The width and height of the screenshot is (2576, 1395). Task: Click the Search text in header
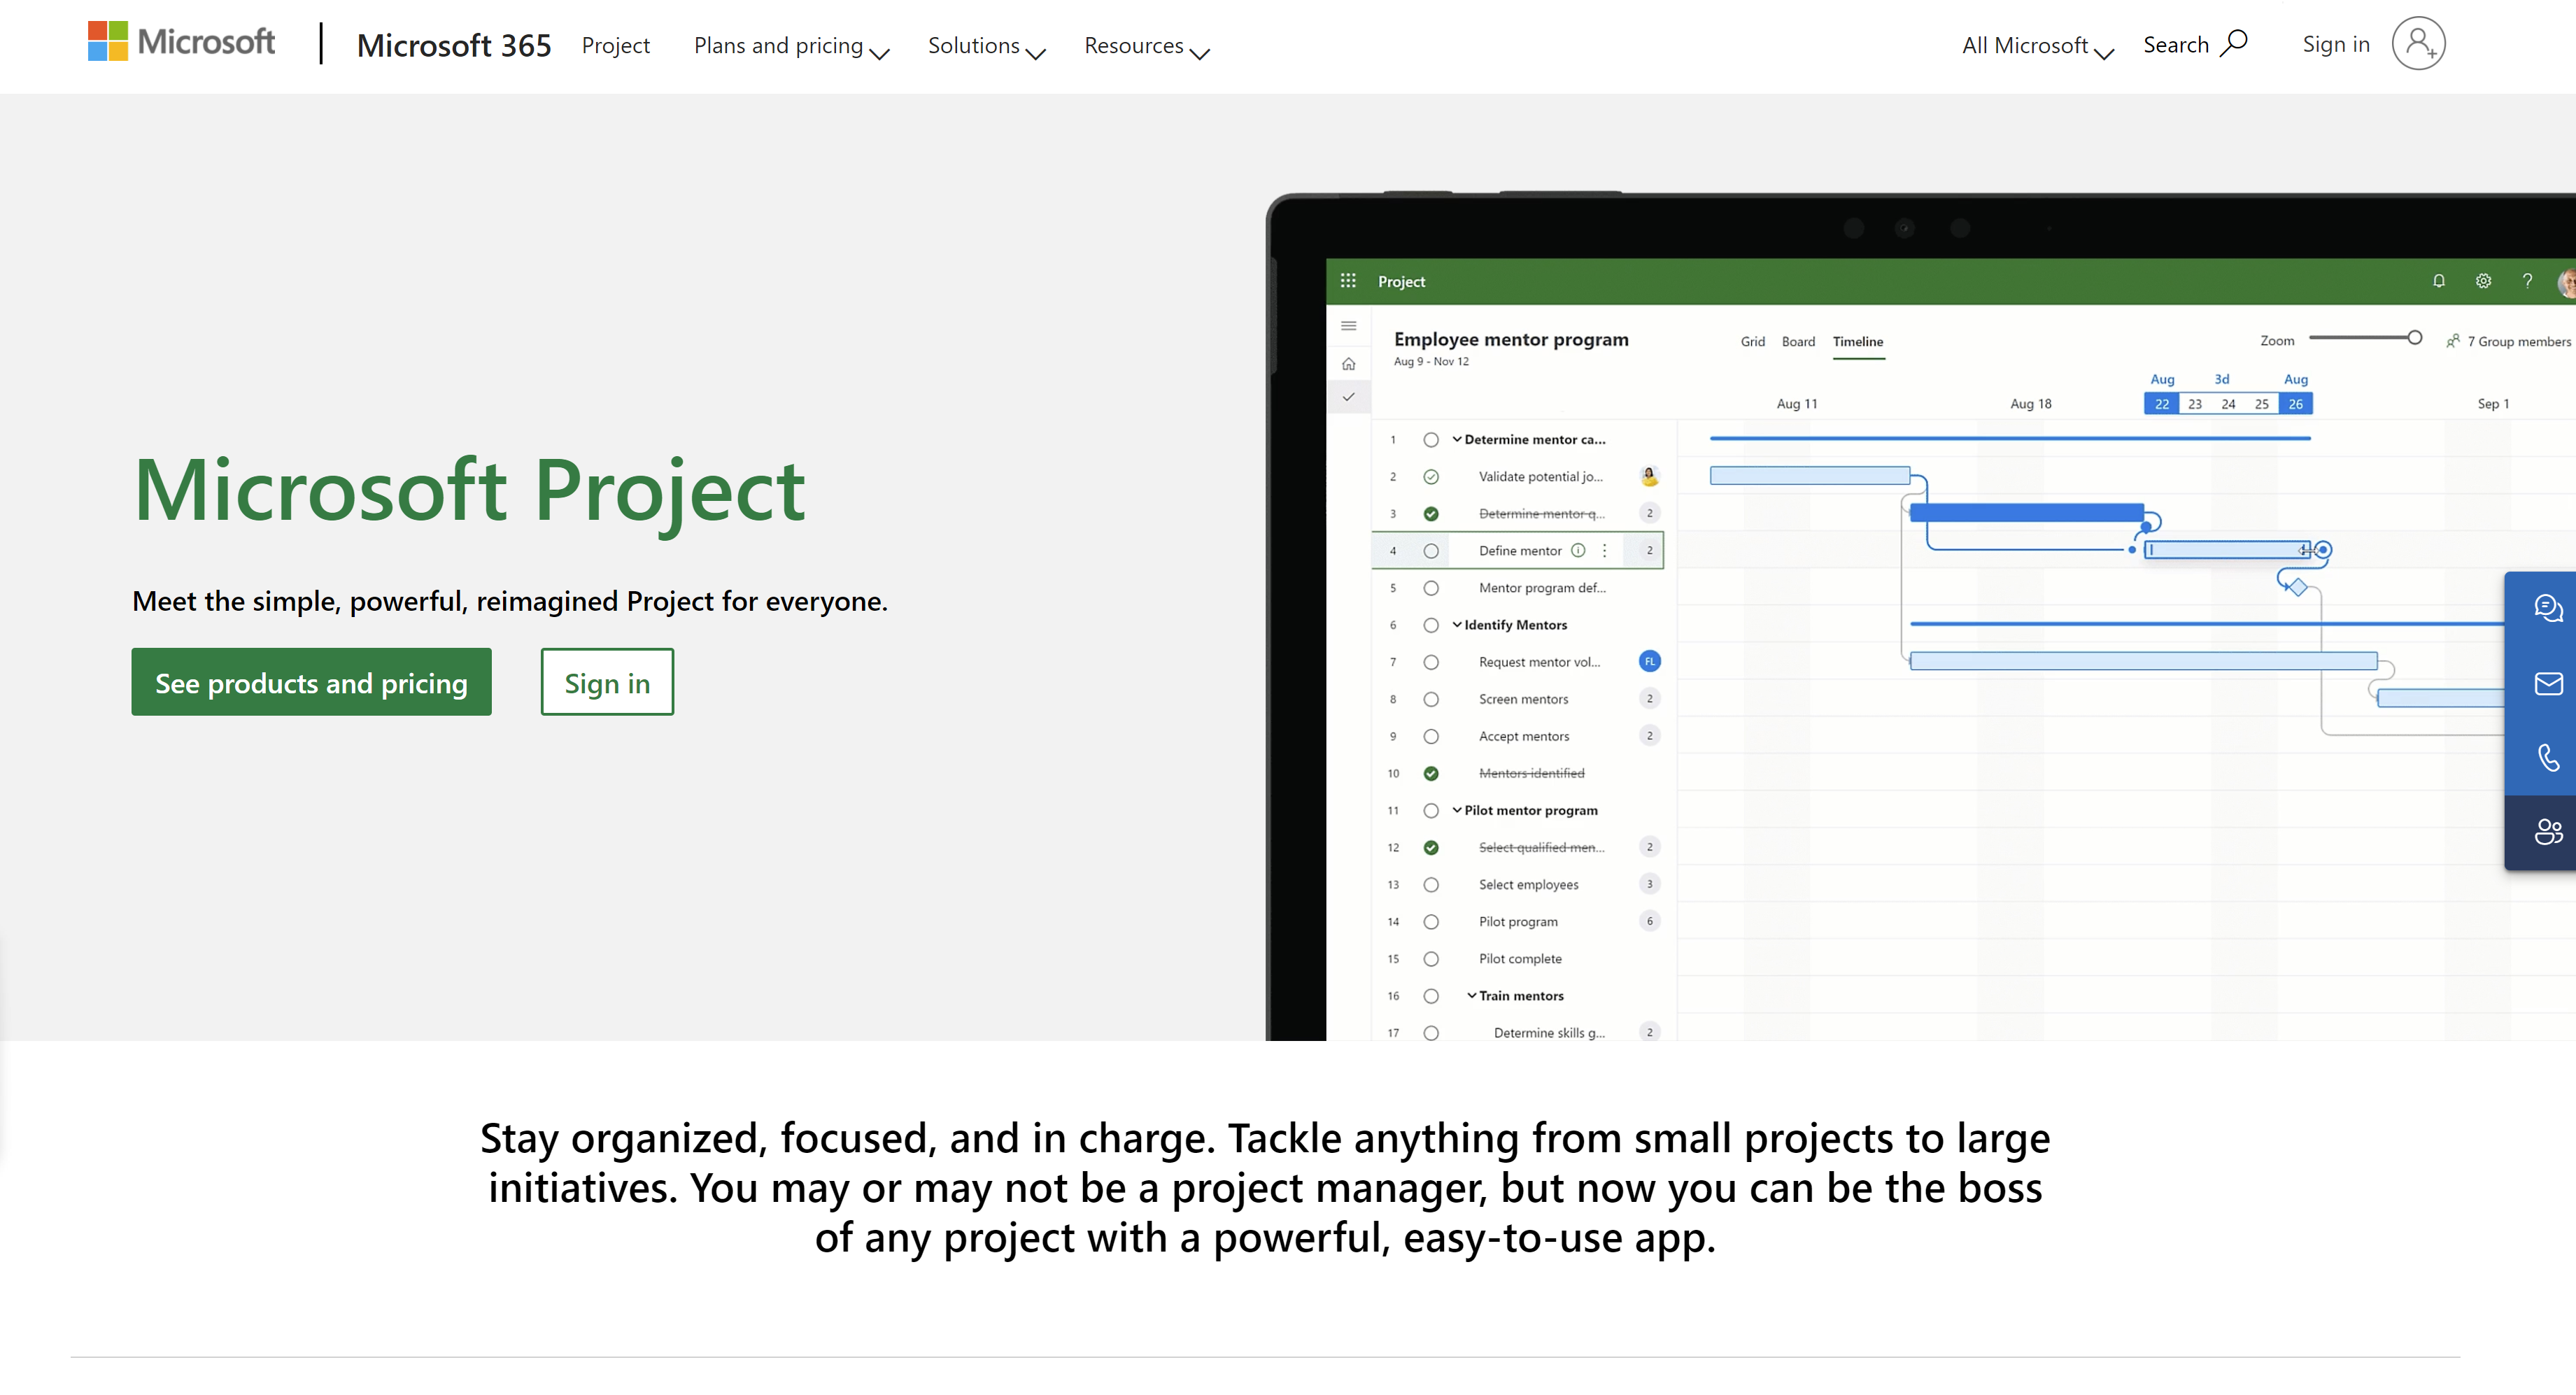pos(2176,45)
